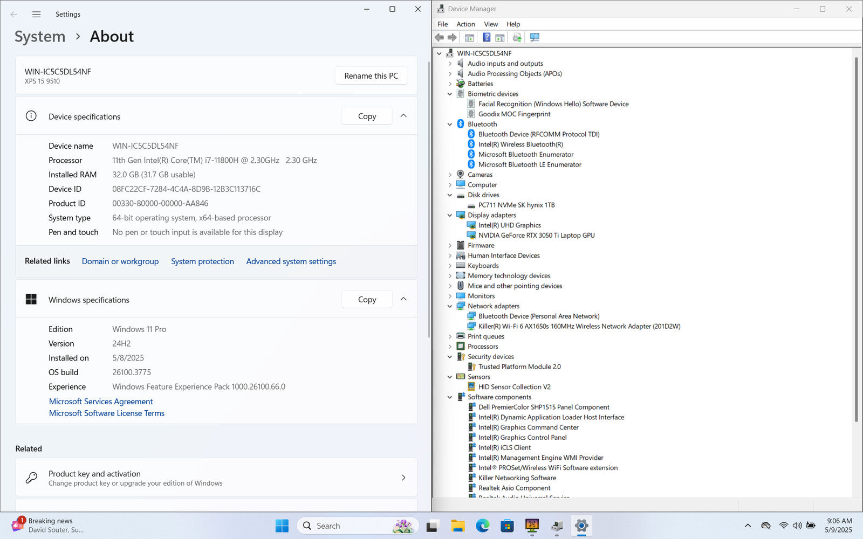Click Back arrow in Device Manager toolbar

(439, 38)
